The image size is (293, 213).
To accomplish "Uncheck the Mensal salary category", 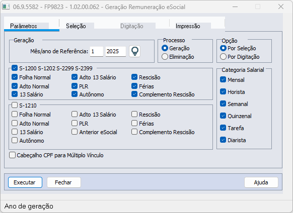I will click(x=223, y=79).
